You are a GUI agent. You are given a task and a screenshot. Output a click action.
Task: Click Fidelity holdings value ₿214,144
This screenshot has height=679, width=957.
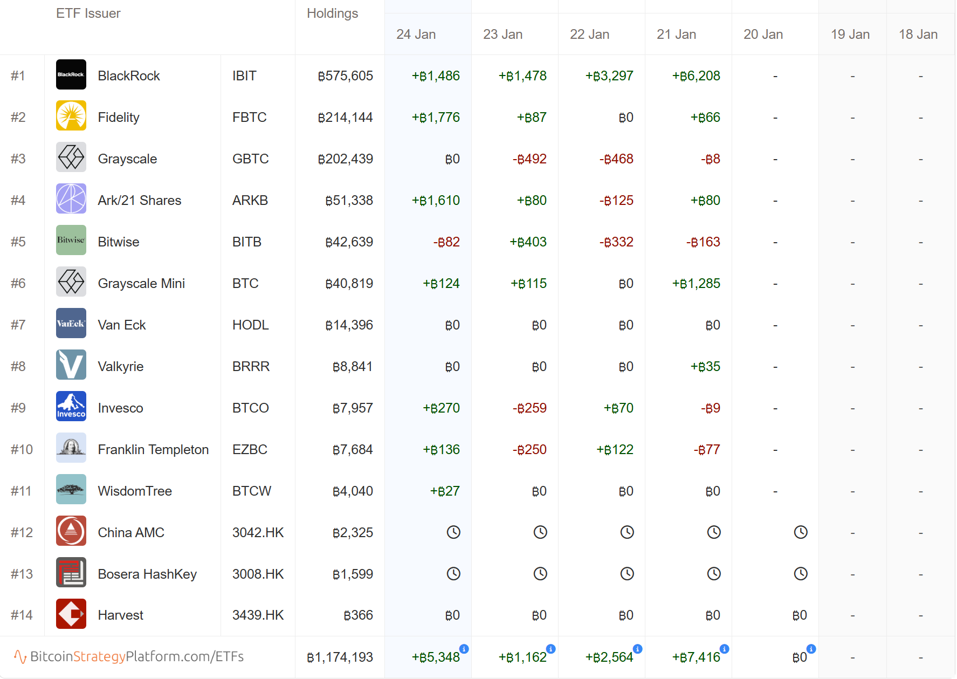[x=346, y=118]
